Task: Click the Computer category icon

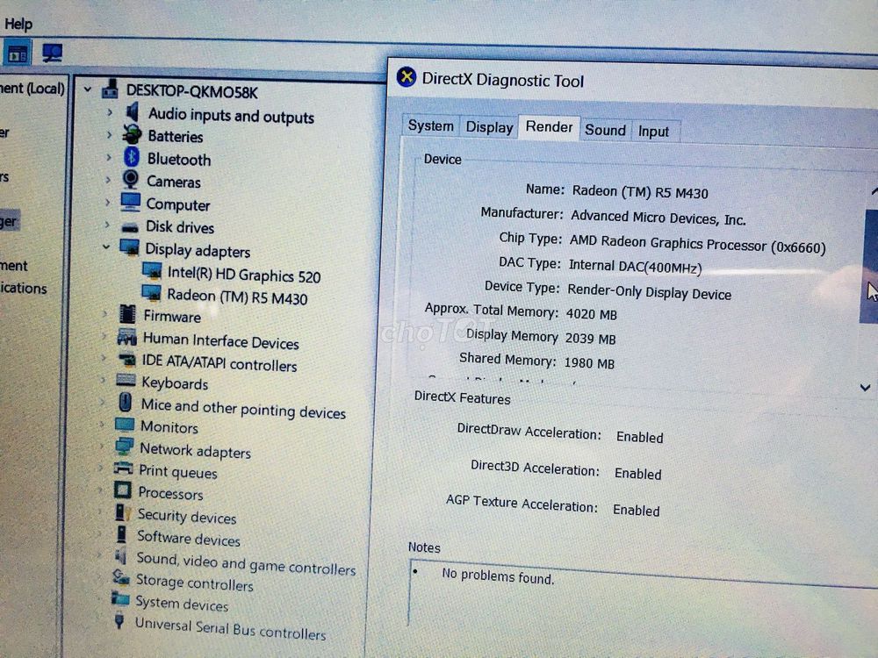Action: (x=131, y=202)
